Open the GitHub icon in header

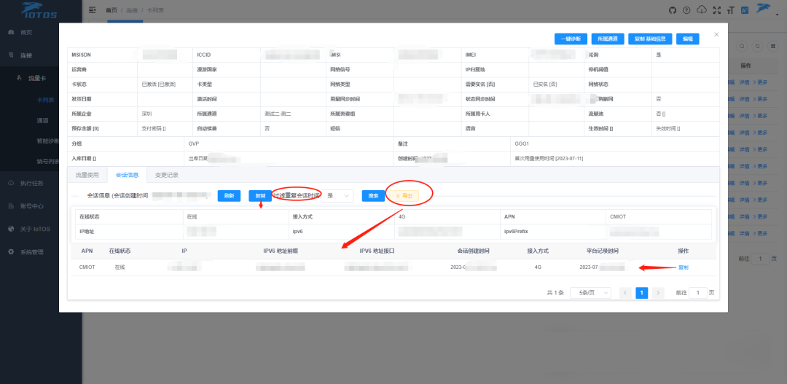[x=673, y=10]
